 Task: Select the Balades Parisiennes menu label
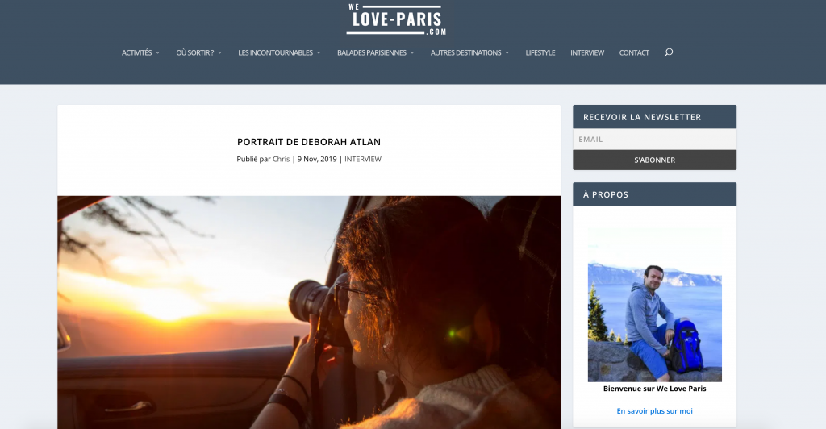pyautogui.click(x=371, y=52)
